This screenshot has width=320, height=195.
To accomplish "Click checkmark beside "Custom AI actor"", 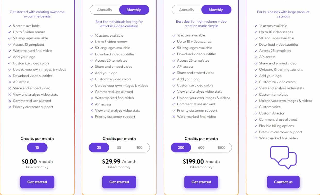I will click(x=256, y=113).
